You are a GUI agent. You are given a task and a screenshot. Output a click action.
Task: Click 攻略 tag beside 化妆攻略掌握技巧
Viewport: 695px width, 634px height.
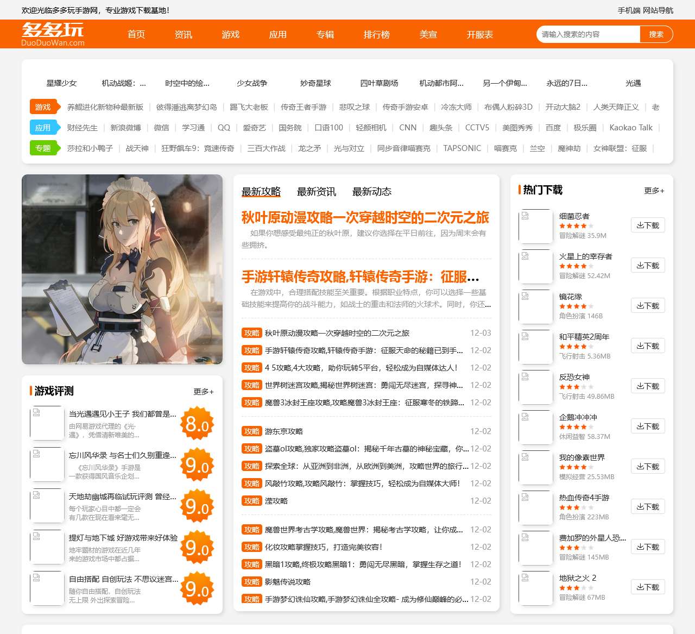click(252, 547)
